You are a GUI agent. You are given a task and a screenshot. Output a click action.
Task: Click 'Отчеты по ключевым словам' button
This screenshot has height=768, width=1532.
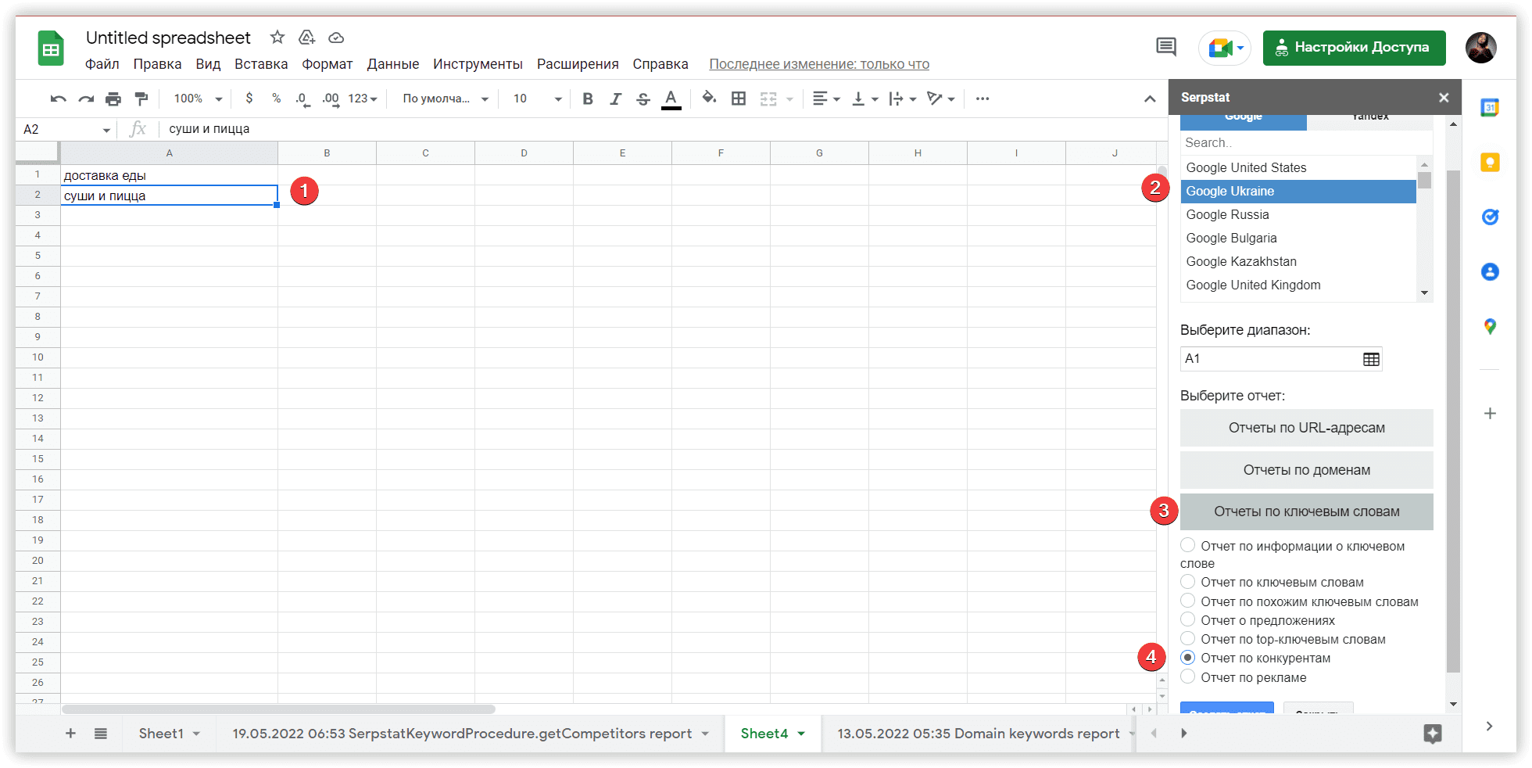point(1306,511)
